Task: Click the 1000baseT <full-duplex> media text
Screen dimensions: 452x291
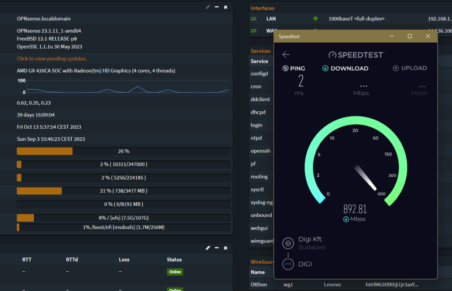Action: [x=357, y=19]
